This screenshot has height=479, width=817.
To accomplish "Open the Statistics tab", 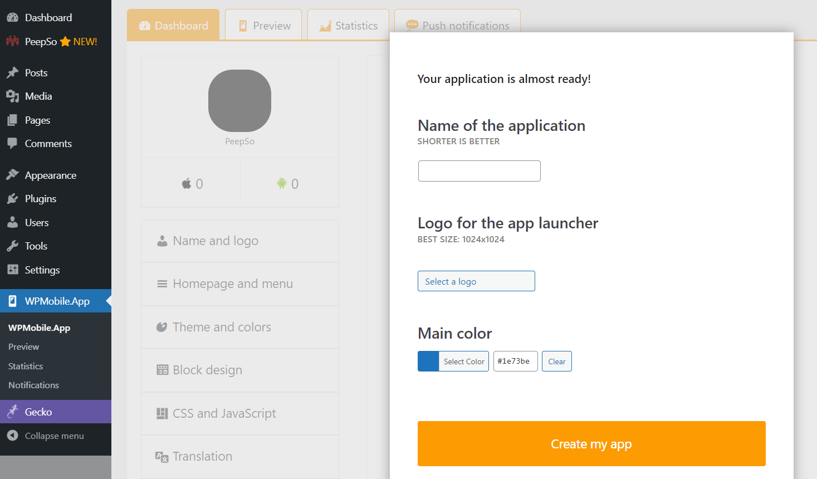I will pos(348,25).
